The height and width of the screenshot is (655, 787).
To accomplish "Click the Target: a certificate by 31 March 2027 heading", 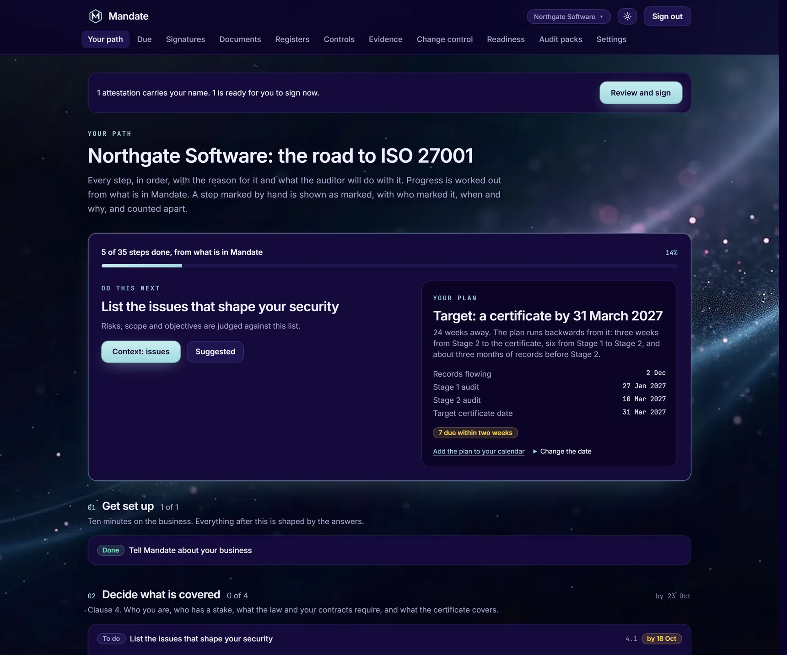I will [548, 316].
